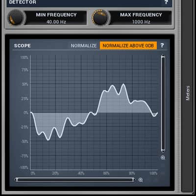This screenshot has width=196, height=196.
Task: Click the 100% label on the vertical axis
Action: (x=24, y=57)
